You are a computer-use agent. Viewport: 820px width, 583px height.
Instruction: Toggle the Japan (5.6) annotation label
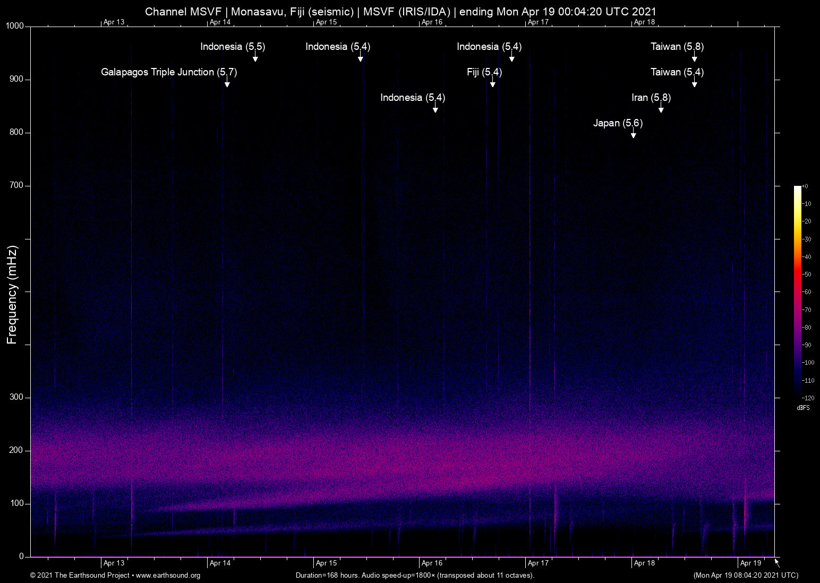618,123
